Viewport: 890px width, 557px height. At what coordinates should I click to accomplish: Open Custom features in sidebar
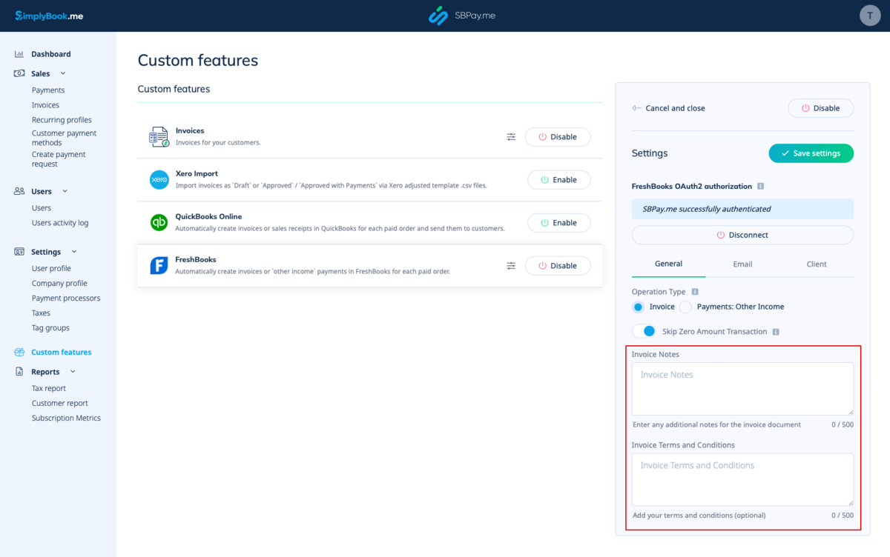[62, 353]
